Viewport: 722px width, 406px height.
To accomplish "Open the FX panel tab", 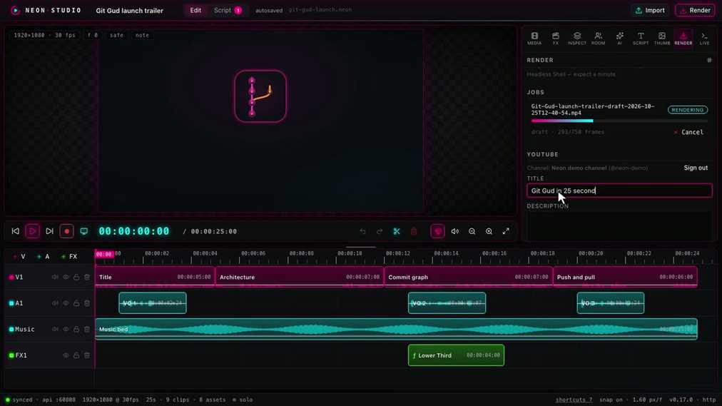I will click(555, 39).
